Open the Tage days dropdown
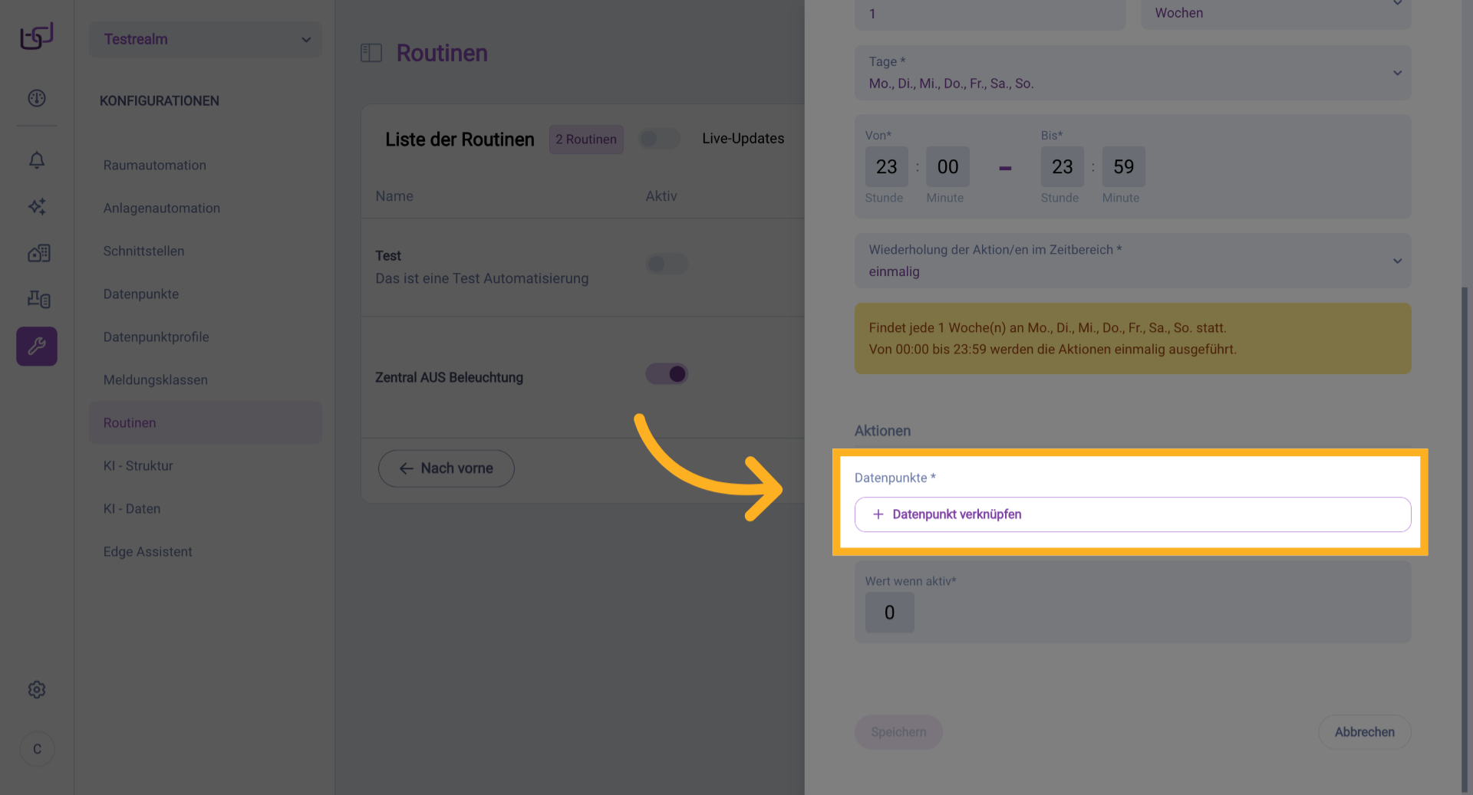The image size is (1473, 795). (x=1132, y=73)
